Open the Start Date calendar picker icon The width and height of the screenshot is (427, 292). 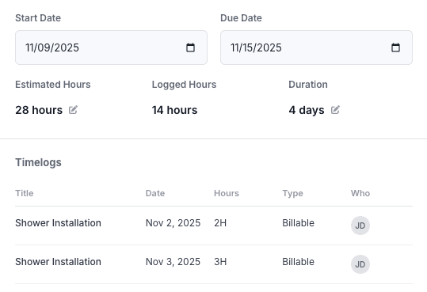[190, 47]
